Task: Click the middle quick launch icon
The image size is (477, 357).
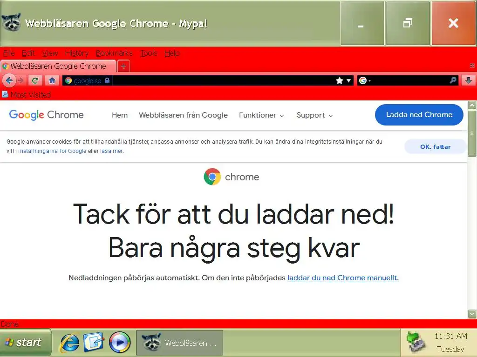Action: pyautogui.click(x=94, y=342)
